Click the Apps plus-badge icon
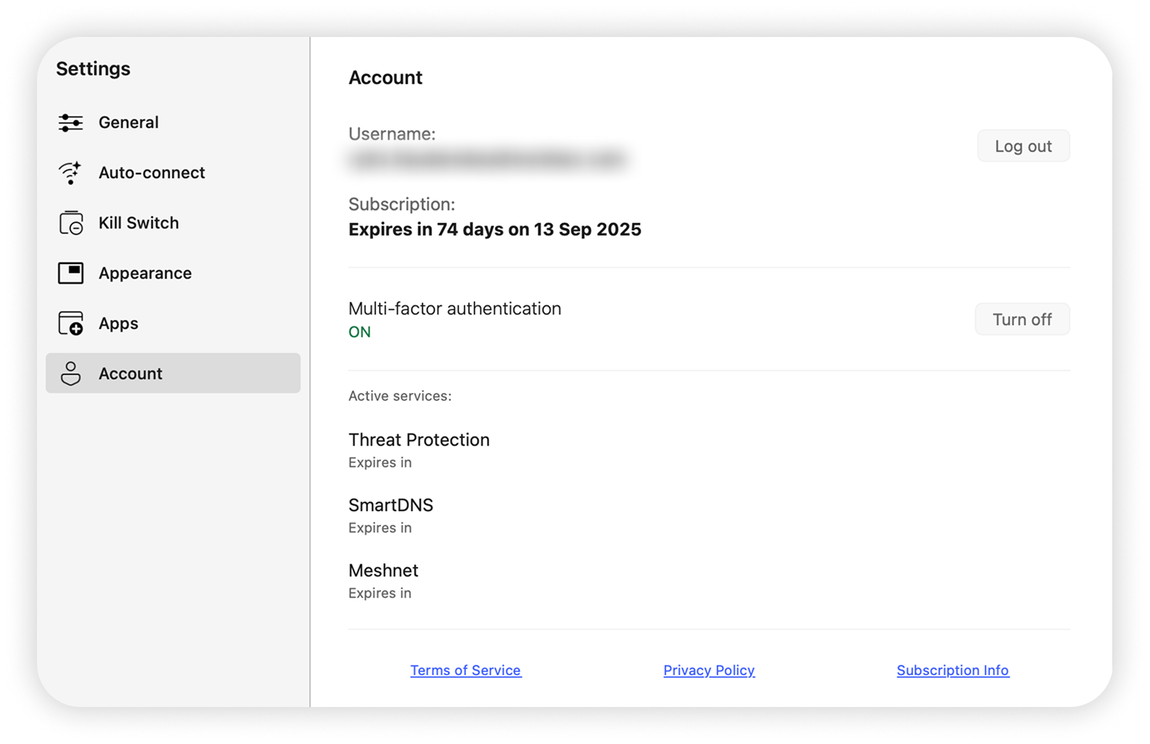The width and height of the screenshot is (1150, 744). pos(70,323)
